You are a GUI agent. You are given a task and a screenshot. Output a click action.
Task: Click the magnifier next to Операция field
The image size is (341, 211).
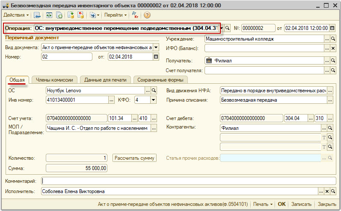[227, 28]
